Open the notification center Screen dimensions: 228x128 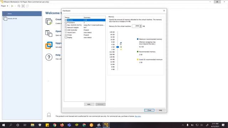pyautogui.click(x=223, y=125)
